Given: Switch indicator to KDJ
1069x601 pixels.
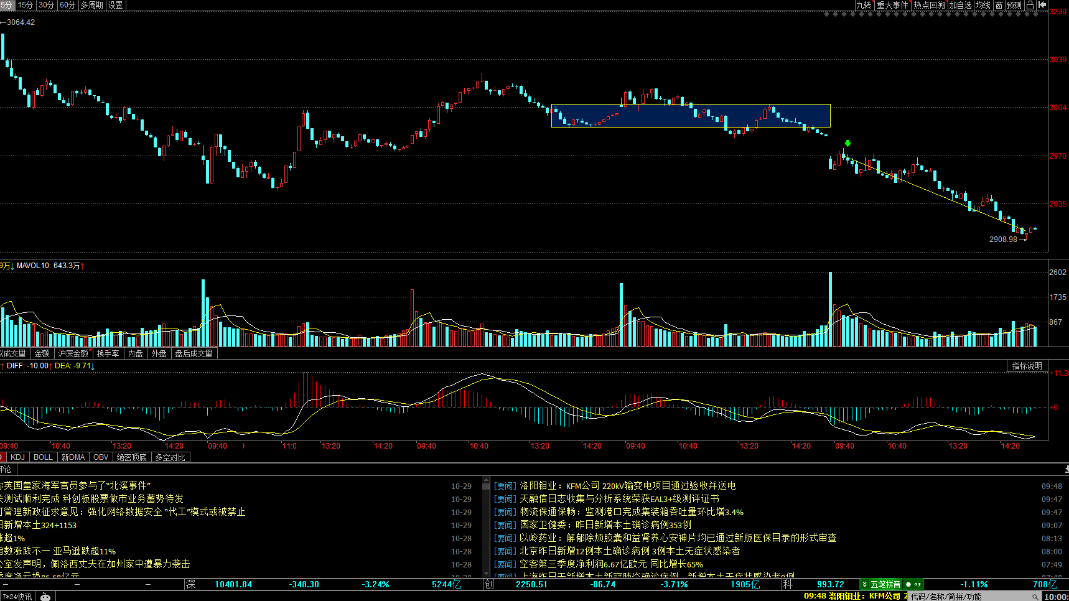Looking at the screenshot, I should click(18, 457).
